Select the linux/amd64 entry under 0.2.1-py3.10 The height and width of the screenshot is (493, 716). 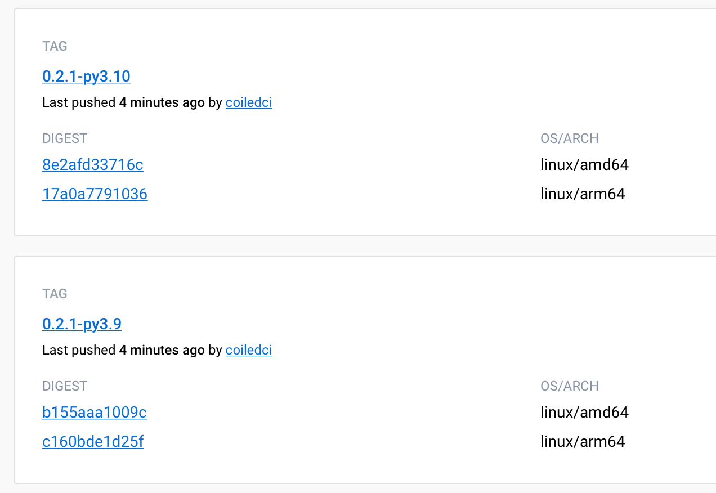point(584,164)
